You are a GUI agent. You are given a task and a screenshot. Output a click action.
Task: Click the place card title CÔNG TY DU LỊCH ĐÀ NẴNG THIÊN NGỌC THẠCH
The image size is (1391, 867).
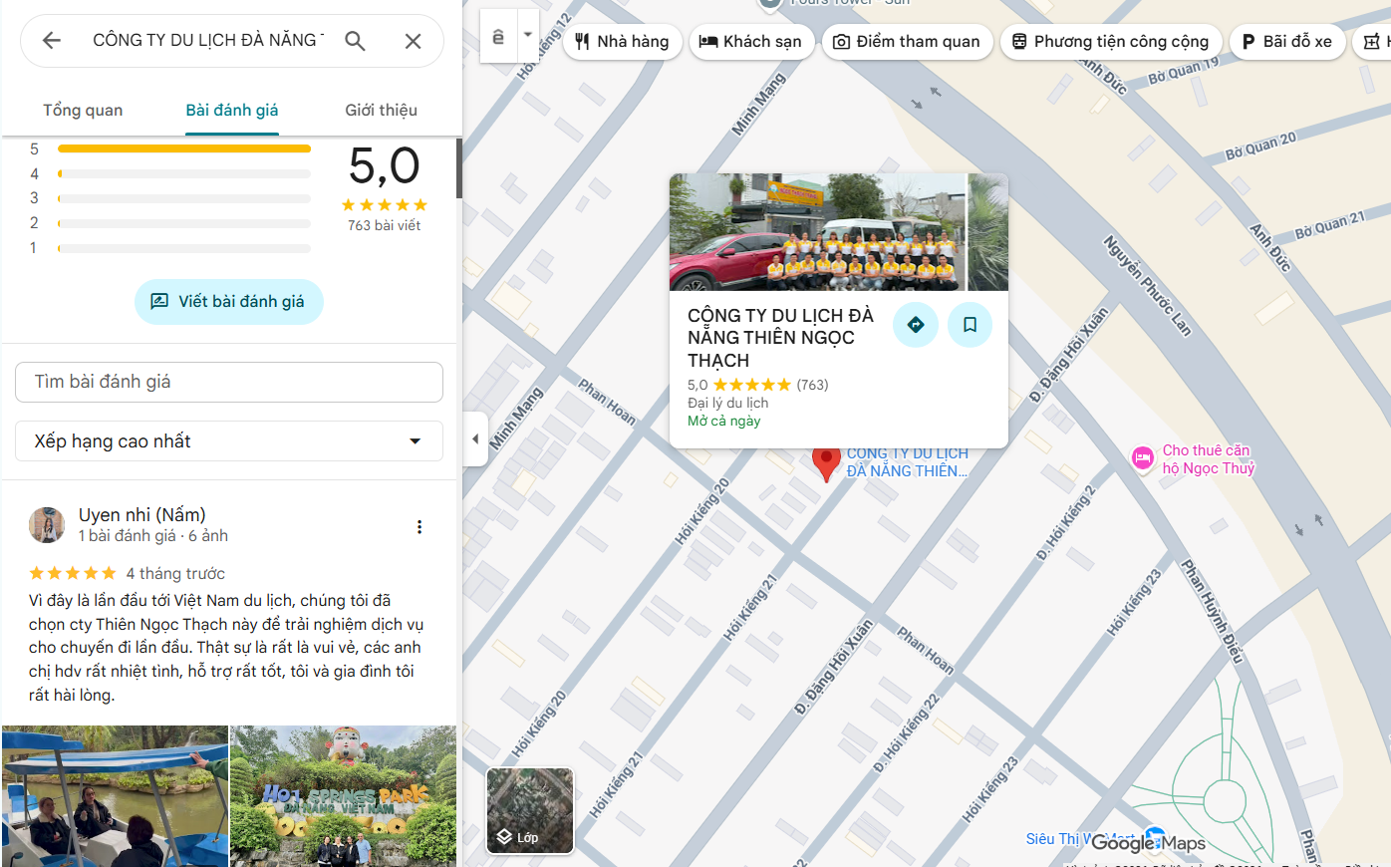(781, 338)
